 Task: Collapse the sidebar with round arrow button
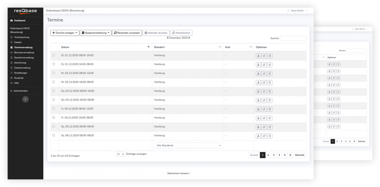[26, 99]
